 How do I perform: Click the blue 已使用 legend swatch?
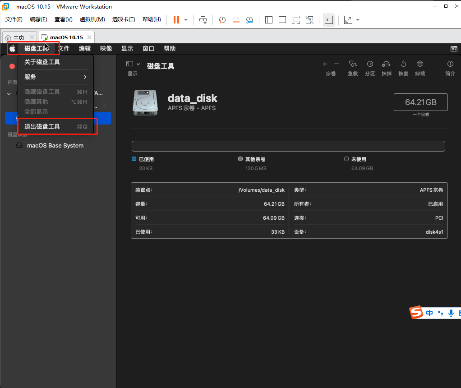134,159
